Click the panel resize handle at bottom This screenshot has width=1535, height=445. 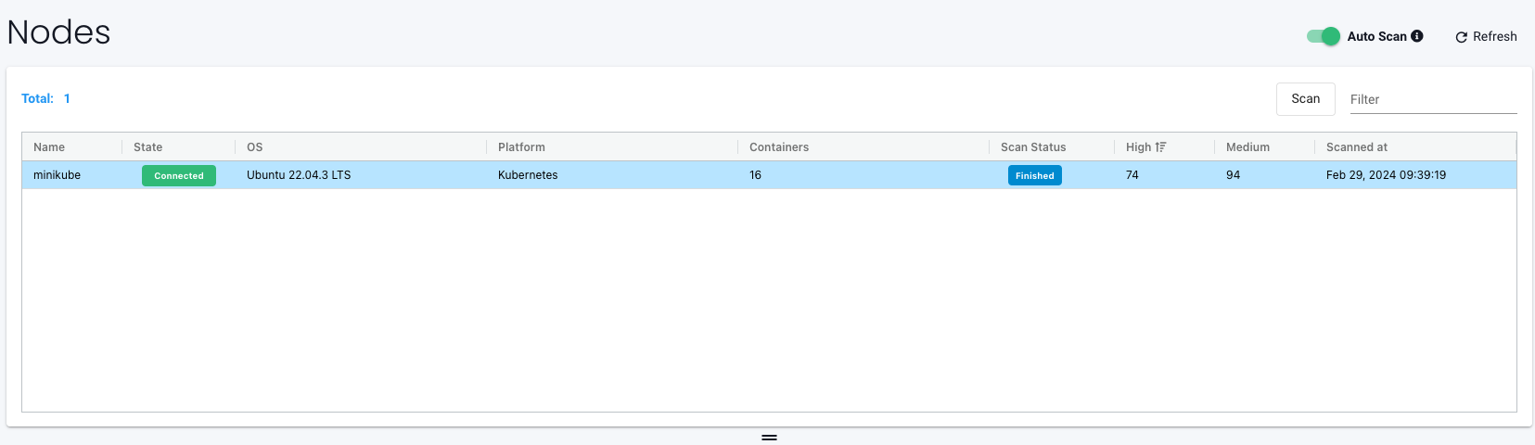(x=769, y=437)
